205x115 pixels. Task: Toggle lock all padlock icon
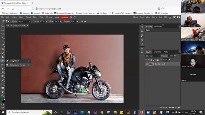tap(158, 60)
